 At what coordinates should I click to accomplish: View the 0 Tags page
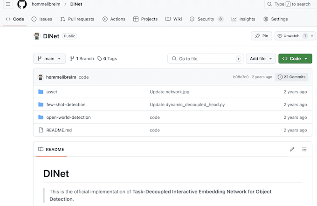(107, 59)
